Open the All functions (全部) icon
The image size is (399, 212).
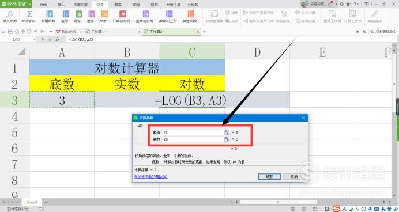tap(66, 14)
